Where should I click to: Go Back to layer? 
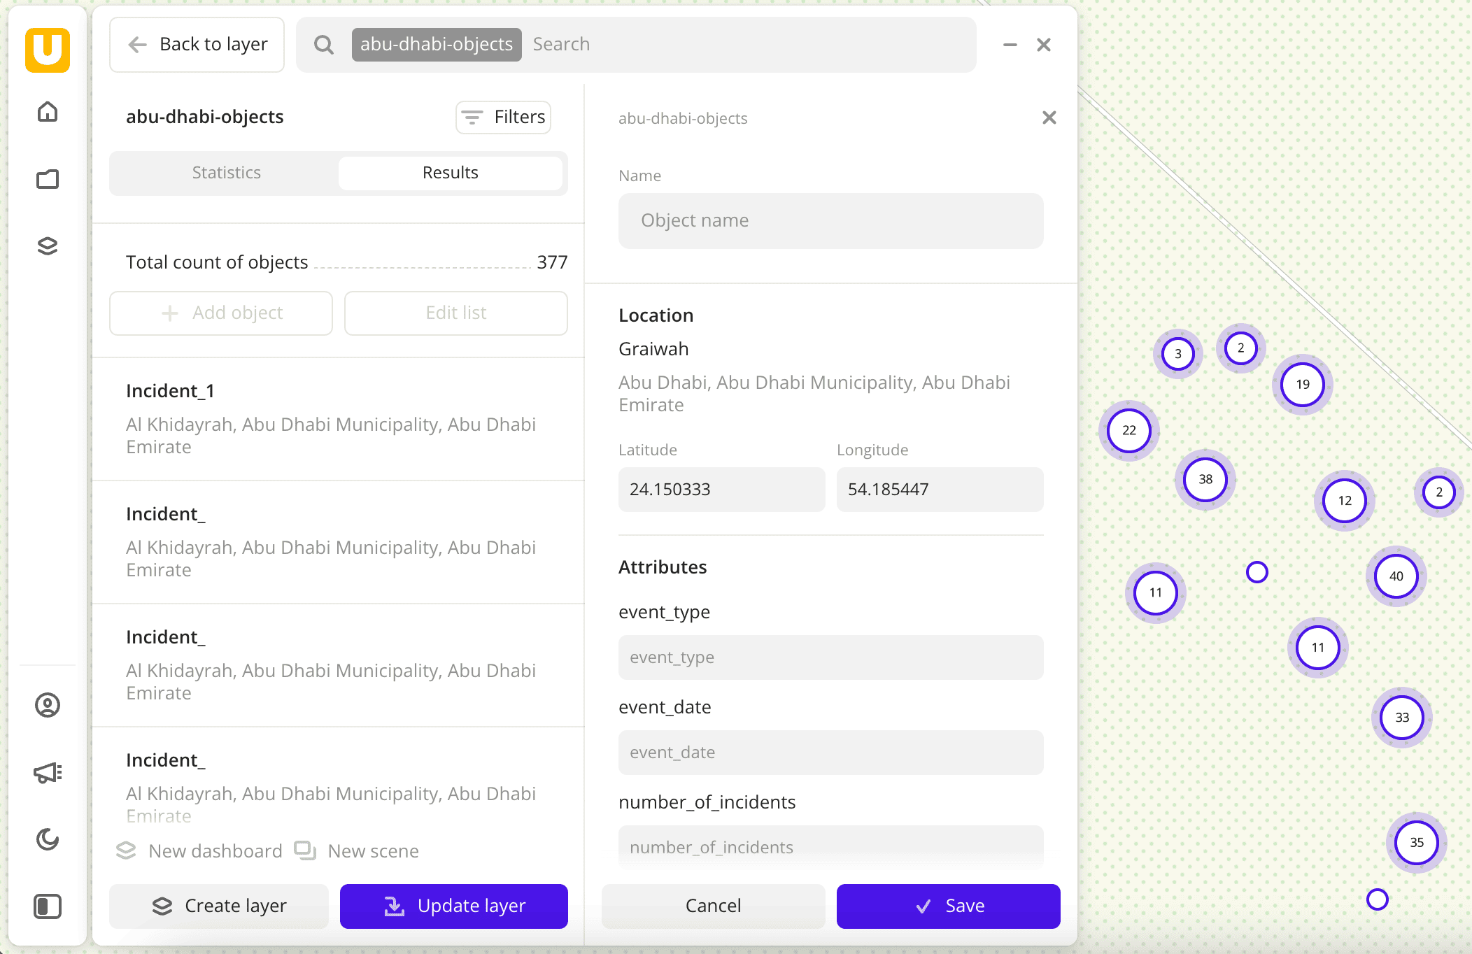197,44
